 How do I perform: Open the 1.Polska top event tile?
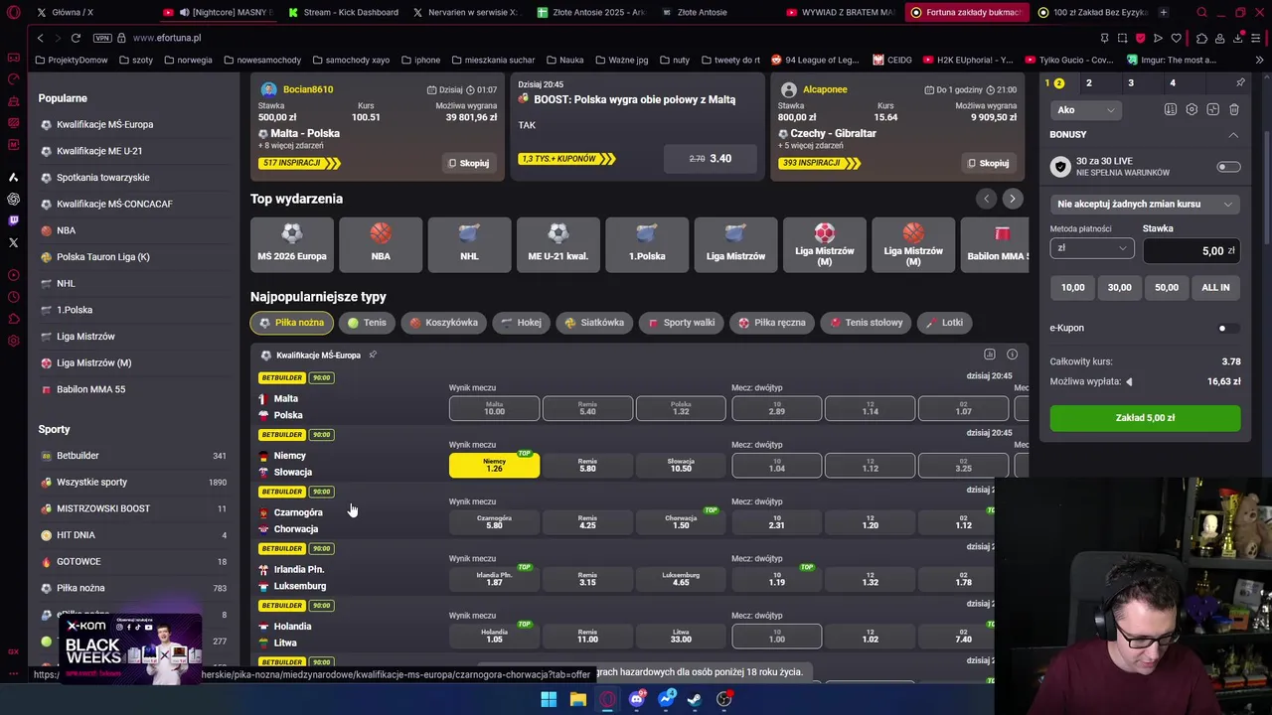[647, 244]
